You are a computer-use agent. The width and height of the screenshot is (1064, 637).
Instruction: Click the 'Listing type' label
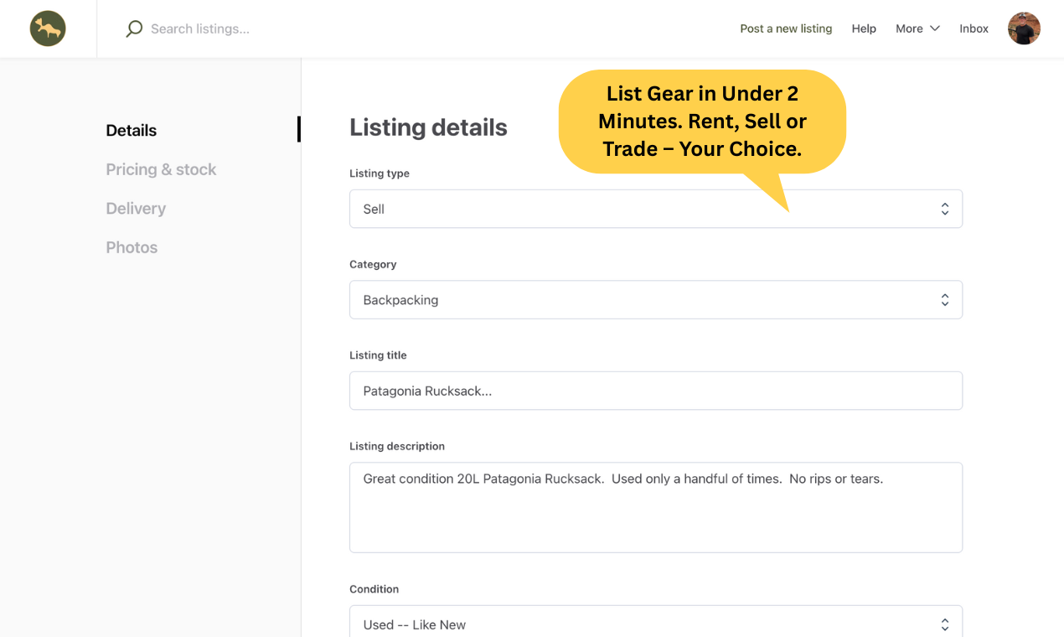tap(380, 173)
